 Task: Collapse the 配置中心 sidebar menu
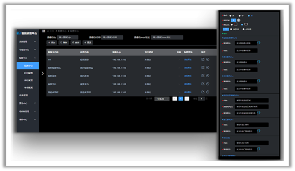(x=27, y=58)
